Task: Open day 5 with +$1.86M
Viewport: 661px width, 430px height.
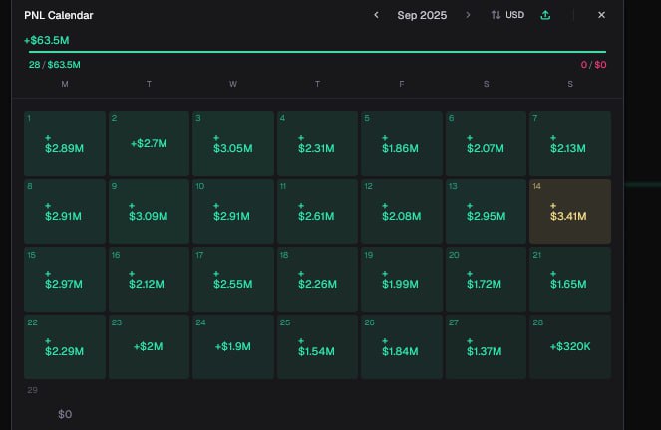Action: point(402,144)
